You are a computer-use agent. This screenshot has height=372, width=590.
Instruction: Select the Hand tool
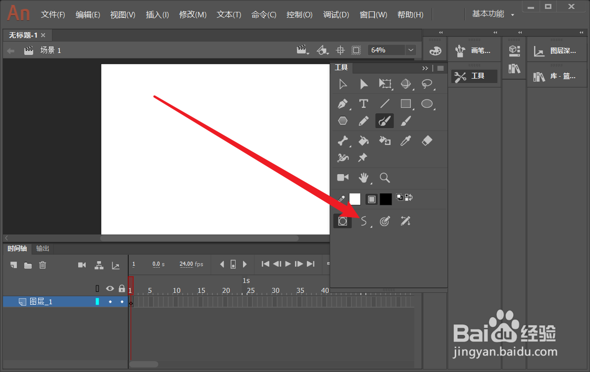pos(363,177)
